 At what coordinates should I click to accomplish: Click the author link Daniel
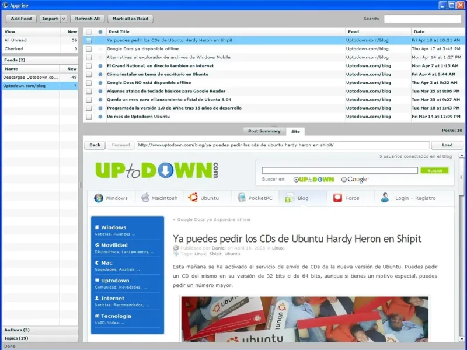218,248
